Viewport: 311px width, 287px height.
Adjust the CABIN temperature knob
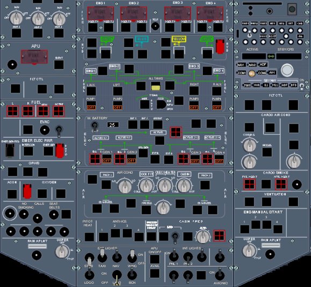[x=184, y=185]
